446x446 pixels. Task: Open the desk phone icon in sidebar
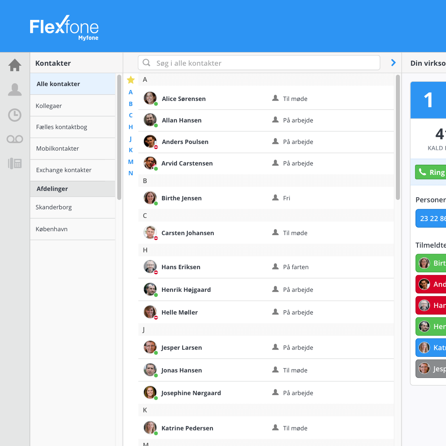(x=15, y=164)
